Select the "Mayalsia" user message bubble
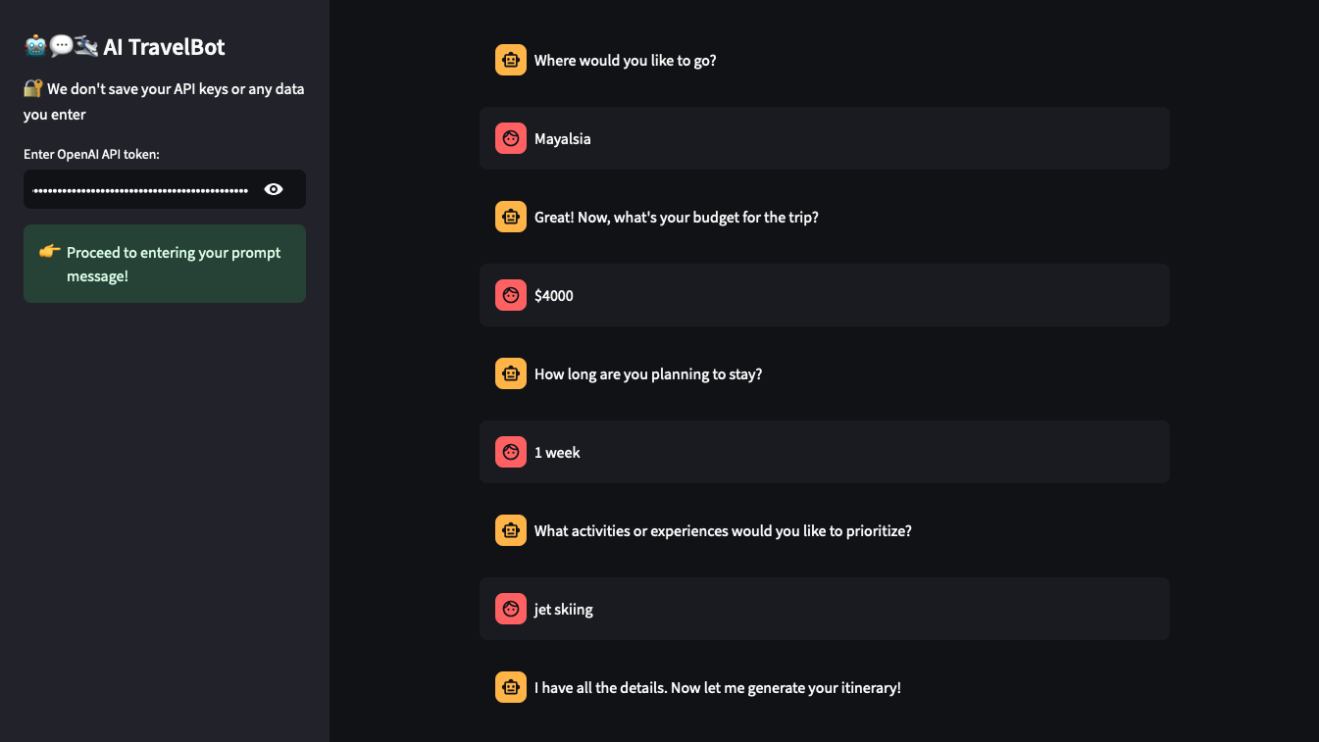The height and width of the screenshot is (742, 1319). click(x=825, y=138)
